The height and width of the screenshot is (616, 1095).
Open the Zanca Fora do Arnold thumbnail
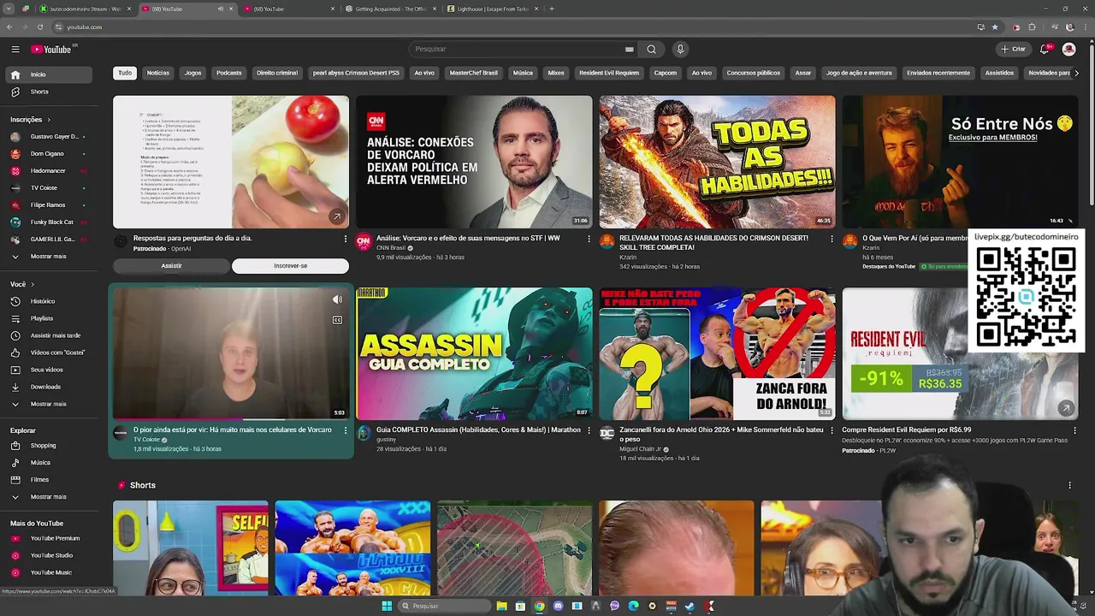click(717, 353)
